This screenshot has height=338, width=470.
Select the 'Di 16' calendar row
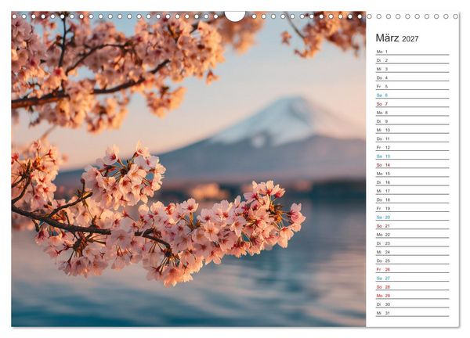pos(413,182)
